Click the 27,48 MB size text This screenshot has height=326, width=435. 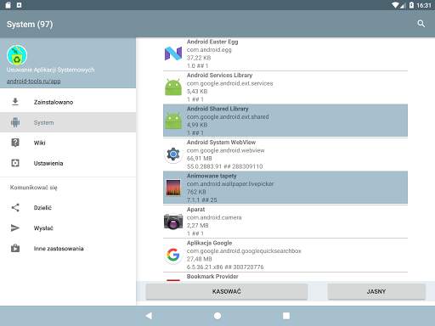coord(200,259)
